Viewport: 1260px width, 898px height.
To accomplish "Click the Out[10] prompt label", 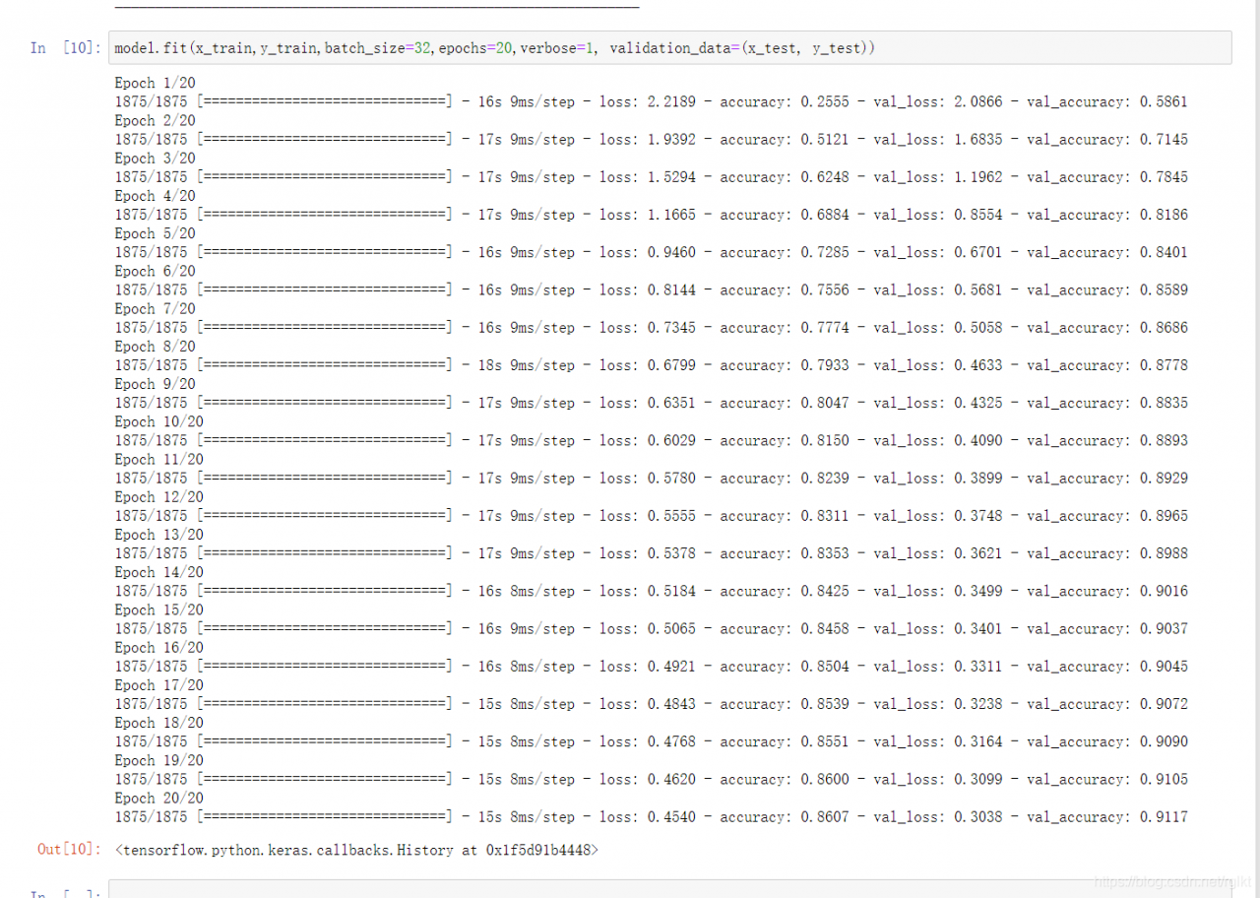I will tap(69, 849).
